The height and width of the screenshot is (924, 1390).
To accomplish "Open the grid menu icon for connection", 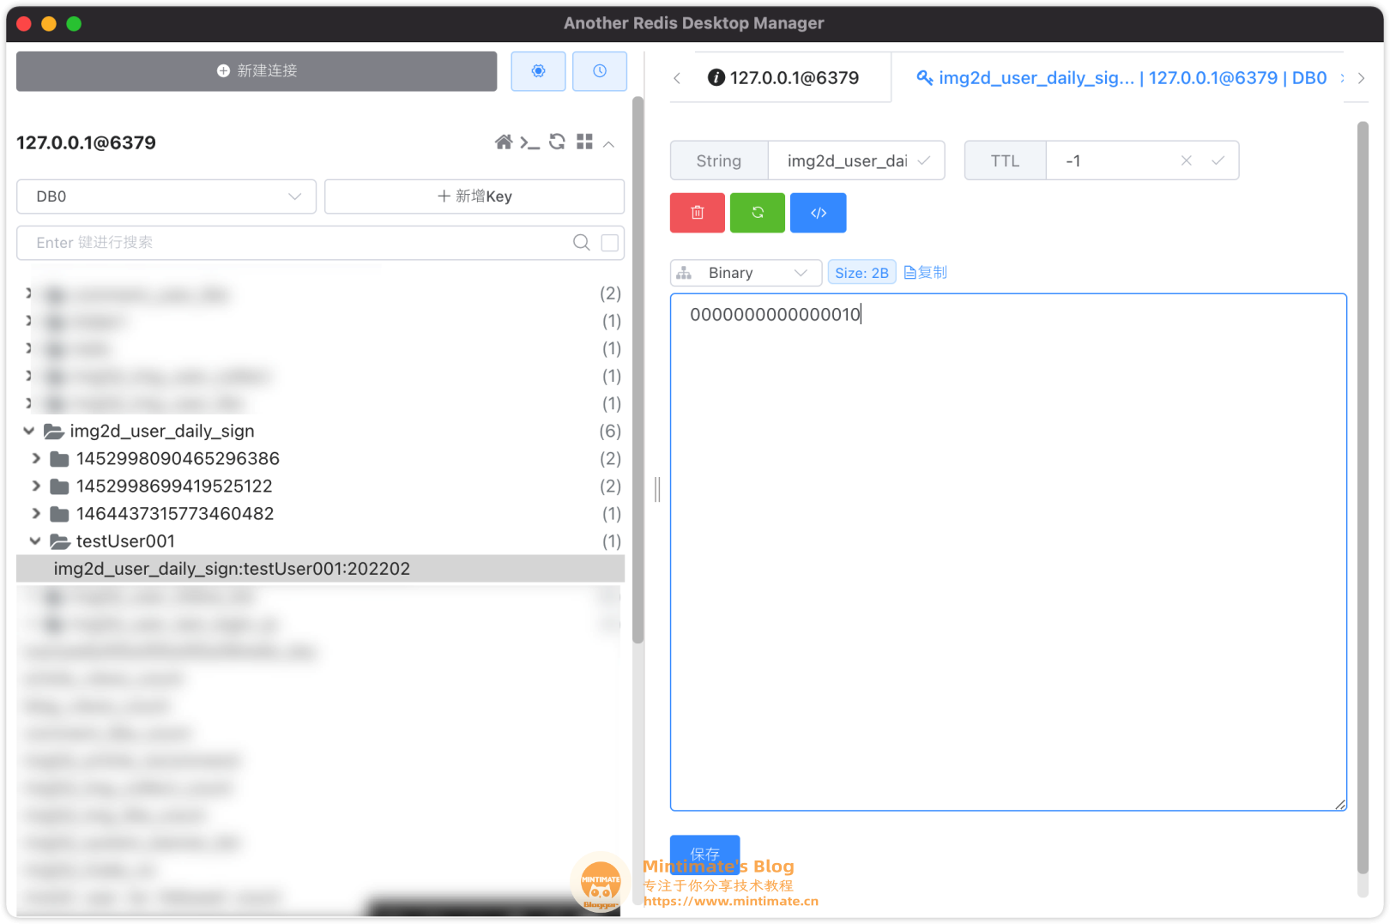I will tap(584, 142).
